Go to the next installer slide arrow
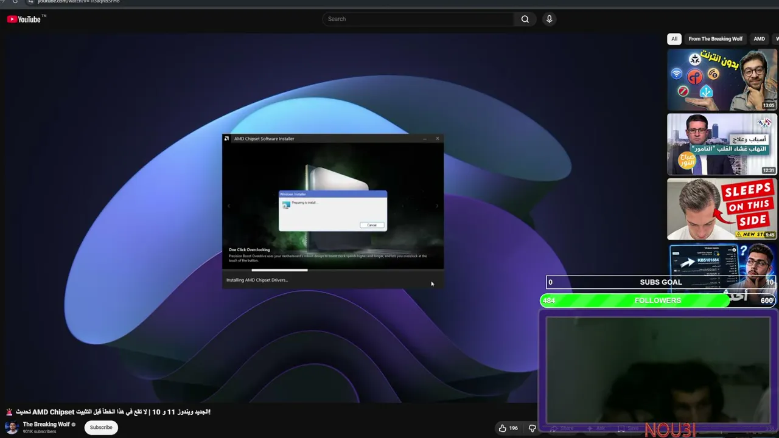779x438 pixels. pos(437,206)
